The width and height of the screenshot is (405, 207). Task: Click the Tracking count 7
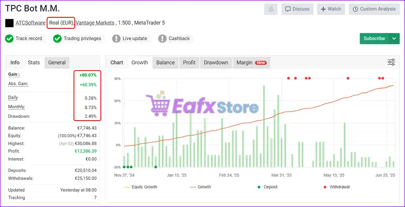(x=95, y=198)
